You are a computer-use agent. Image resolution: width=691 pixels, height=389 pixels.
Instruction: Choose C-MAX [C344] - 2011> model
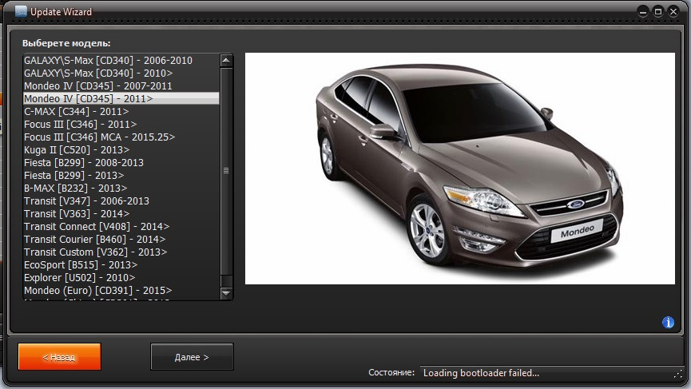point(77,111)
